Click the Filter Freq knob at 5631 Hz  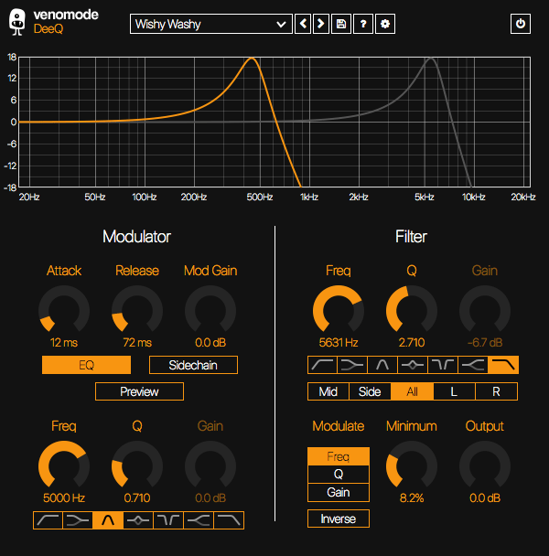pos(339,311)
